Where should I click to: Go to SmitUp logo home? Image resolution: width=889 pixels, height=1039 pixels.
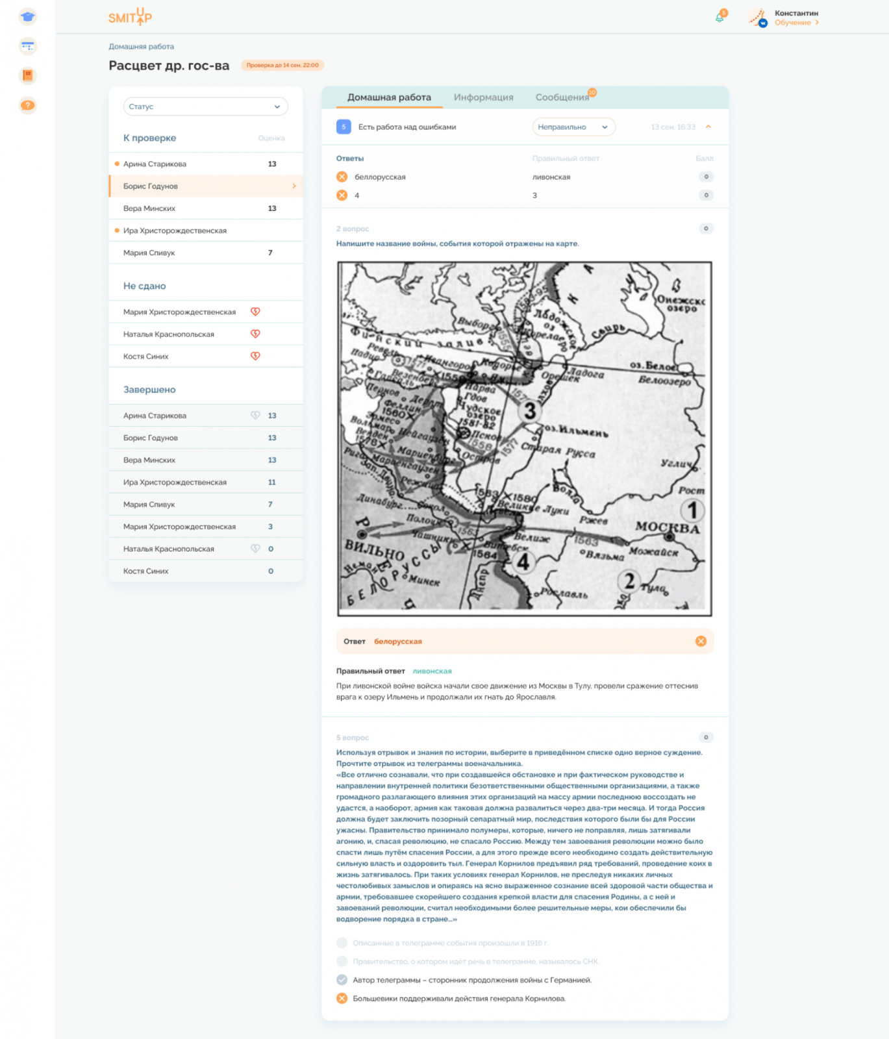click(x=130, y=17)
